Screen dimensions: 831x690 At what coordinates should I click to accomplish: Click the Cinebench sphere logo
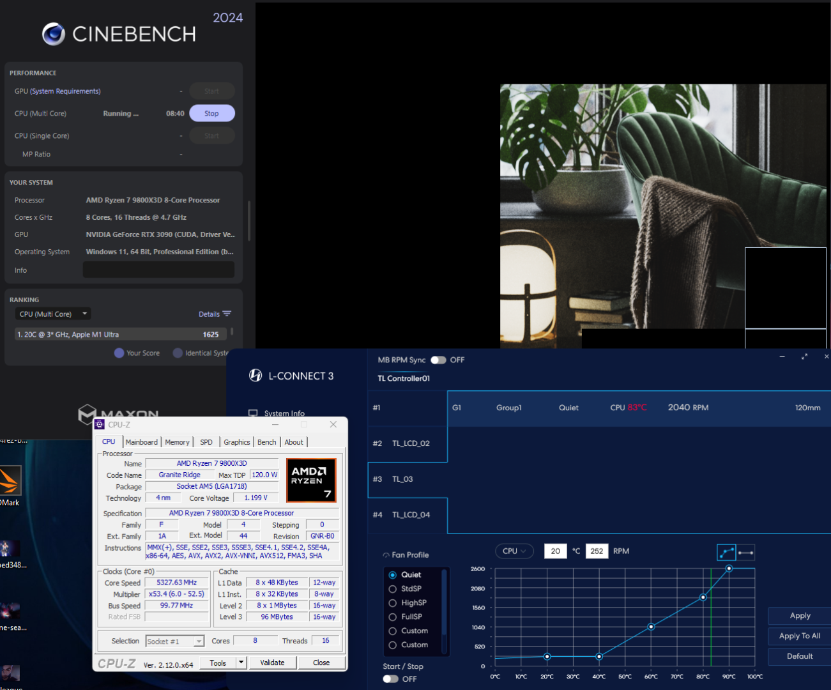pos(54,34)
